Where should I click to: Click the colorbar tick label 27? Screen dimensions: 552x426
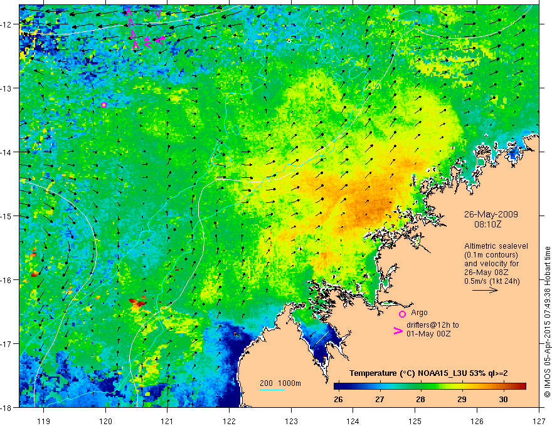click(379, 399)
